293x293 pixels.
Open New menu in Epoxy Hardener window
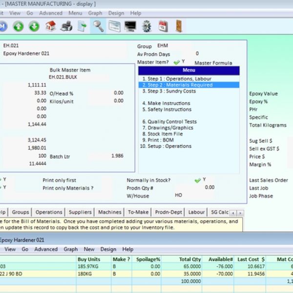pos(89,249)
